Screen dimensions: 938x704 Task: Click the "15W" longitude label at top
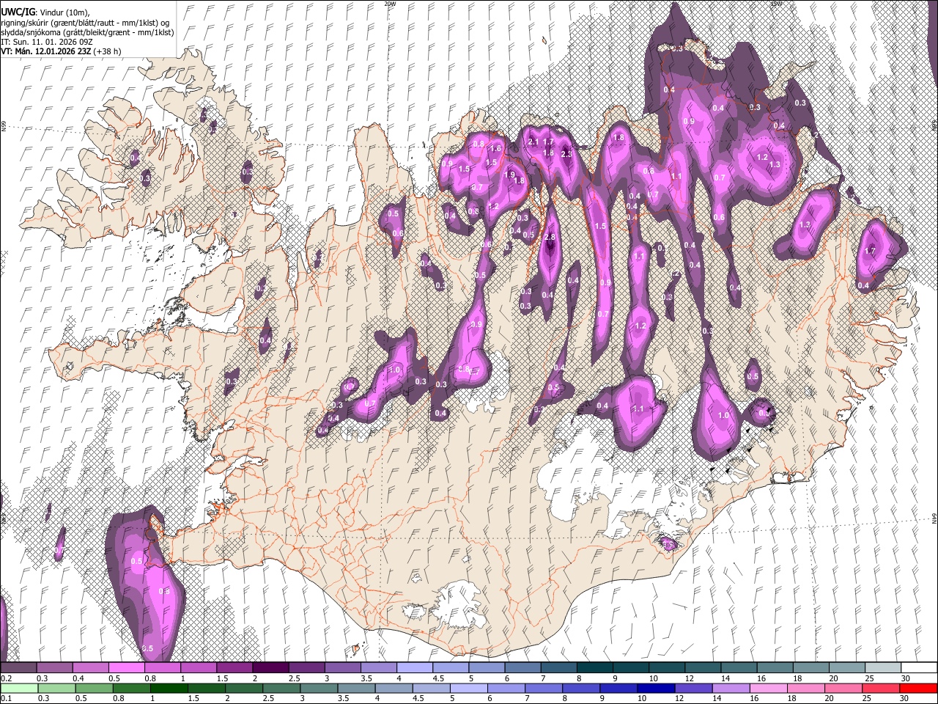[x=776, y=4]
